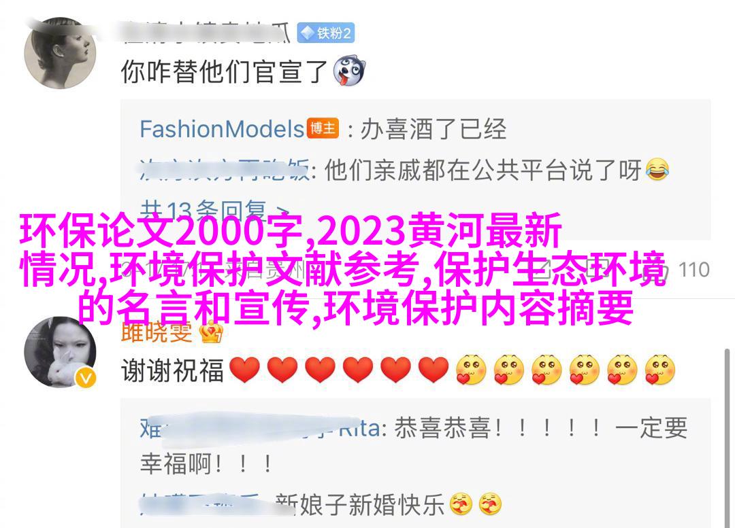Click the crown membership icon
The image size is (735, 528).
click(x=211, y=332)
